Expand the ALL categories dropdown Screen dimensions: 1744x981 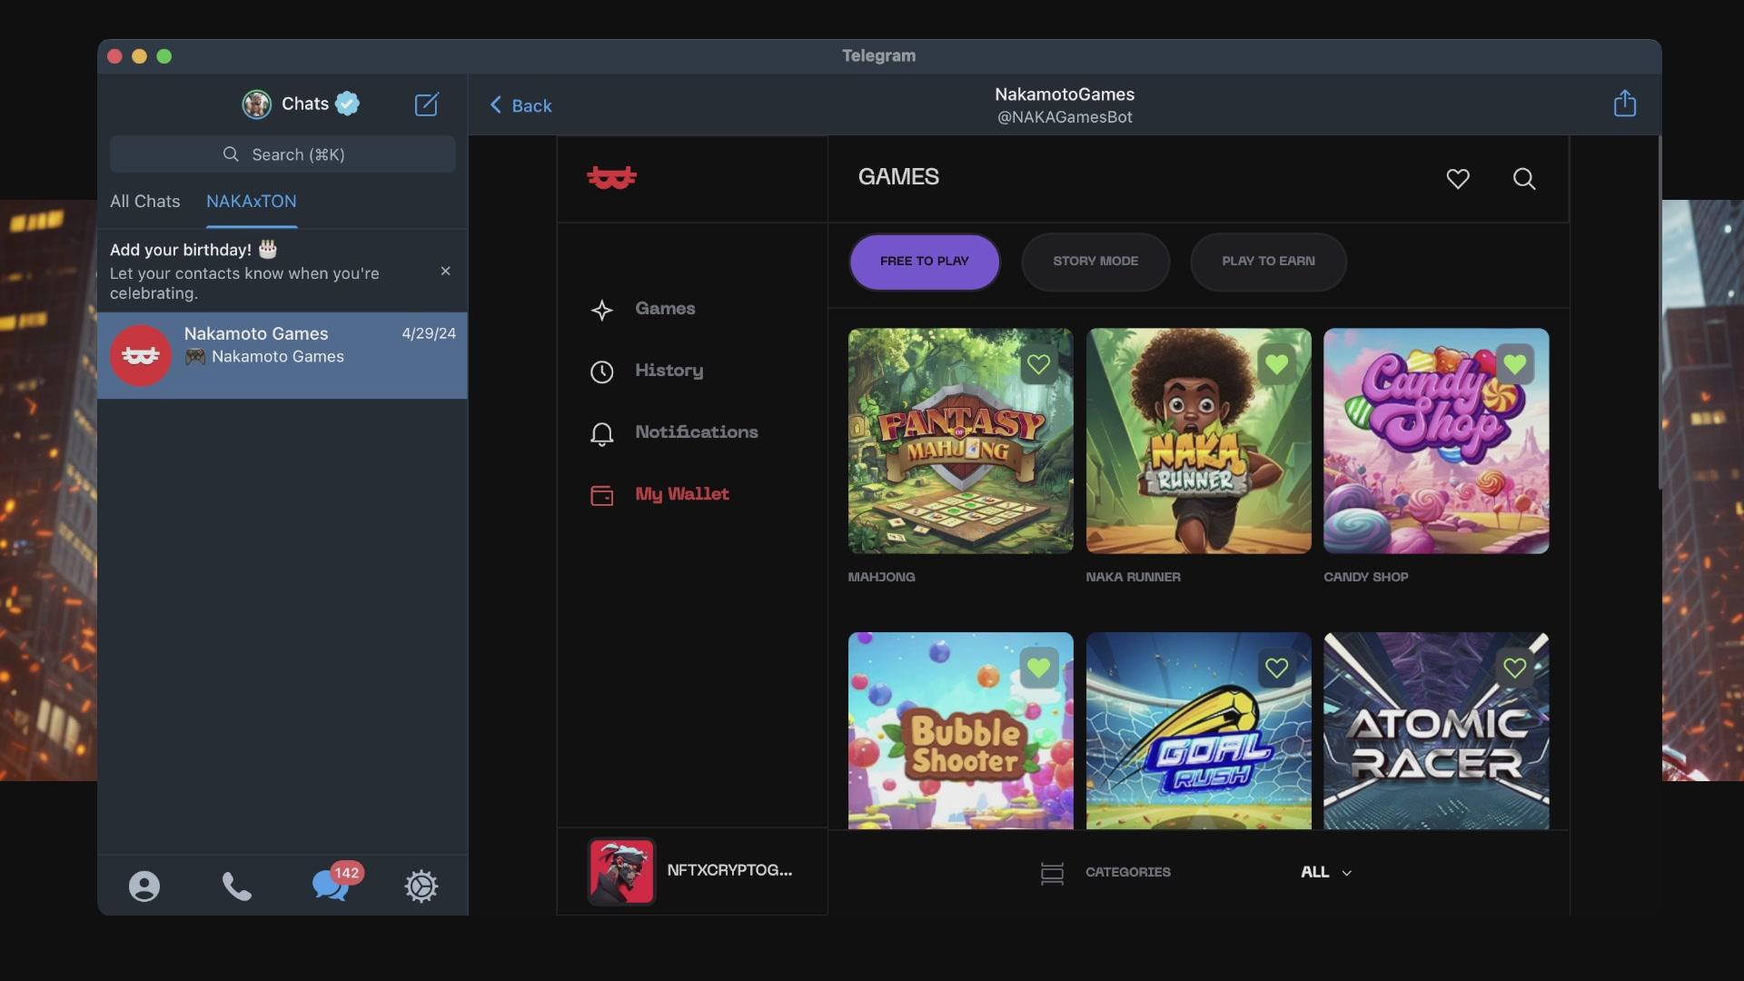pos(1326,872)
